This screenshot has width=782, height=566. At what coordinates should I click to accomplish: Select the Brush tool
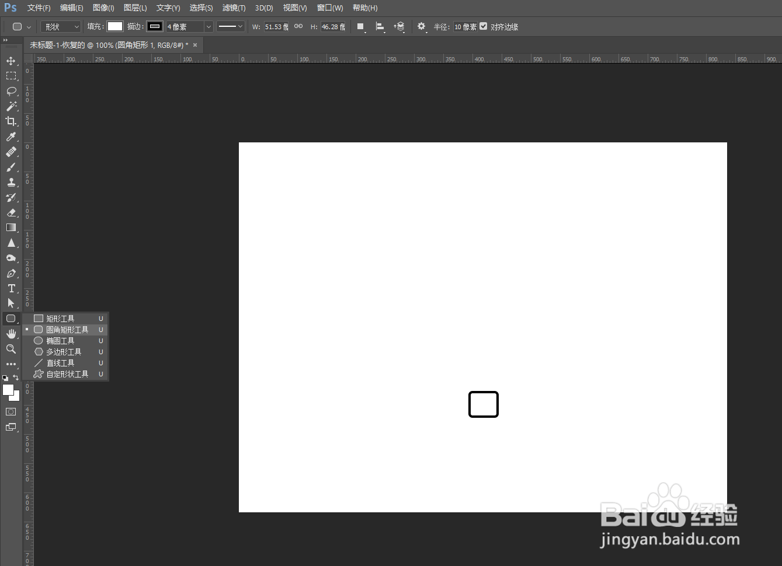pos(11,167)
